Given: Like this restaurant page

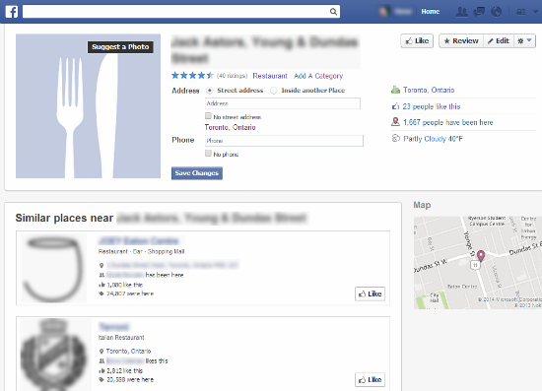Looking at the screenshot, I should 417,40.
